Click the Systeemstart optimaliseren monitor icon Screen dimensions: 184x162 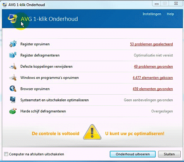[13, 100]
